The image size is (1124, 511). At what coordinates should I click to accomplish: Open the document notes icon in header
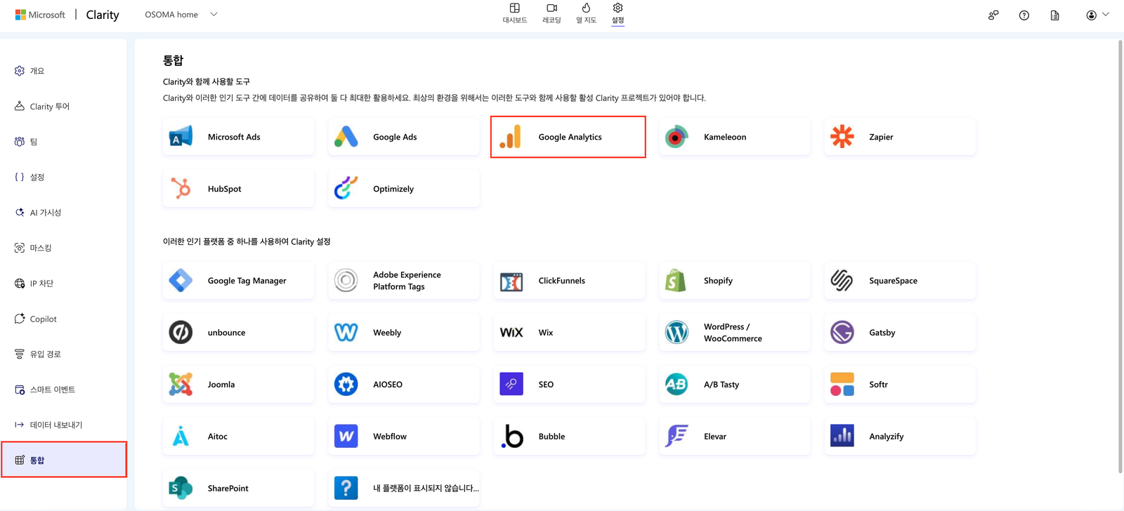coord(1055,15)
